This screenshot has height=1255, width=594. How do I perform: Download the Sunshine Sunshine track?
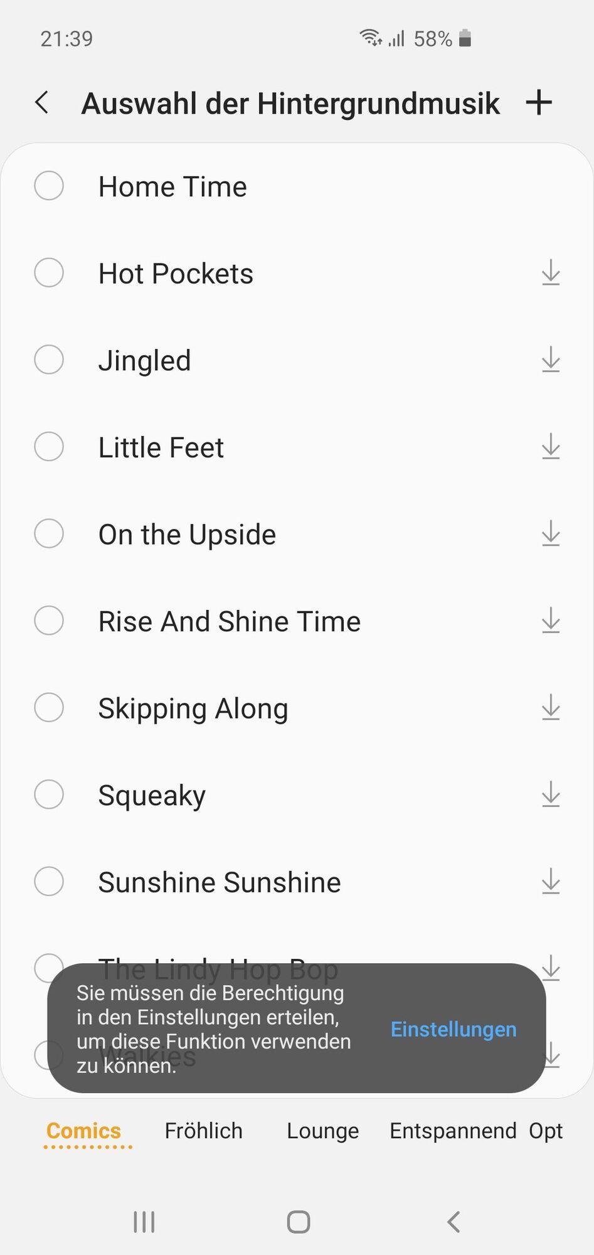[550, 882]
